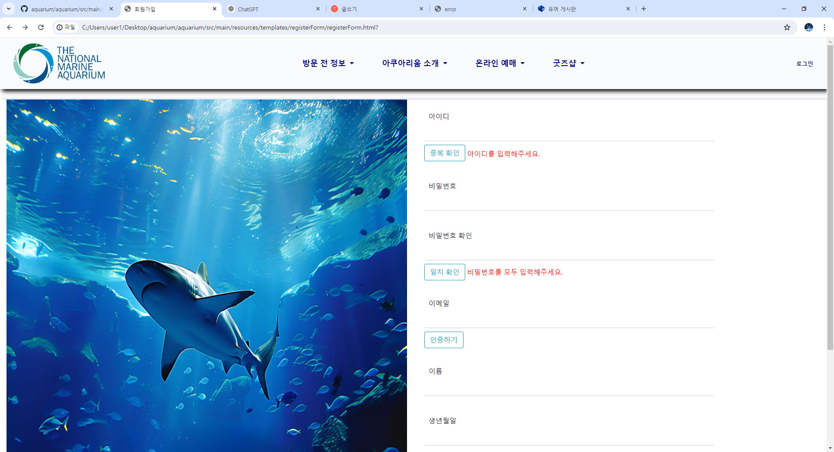Click the '비밀번호를 모두 입력해주세요.' warning text
The image size is (834, 452).
(515, 272)
